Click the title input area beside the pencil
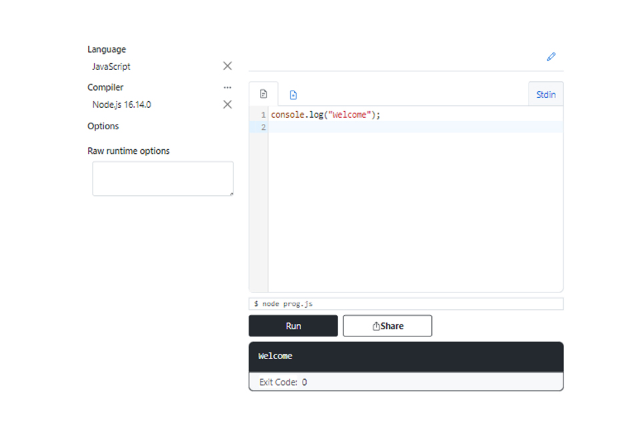640x425 pixels. 396,57
